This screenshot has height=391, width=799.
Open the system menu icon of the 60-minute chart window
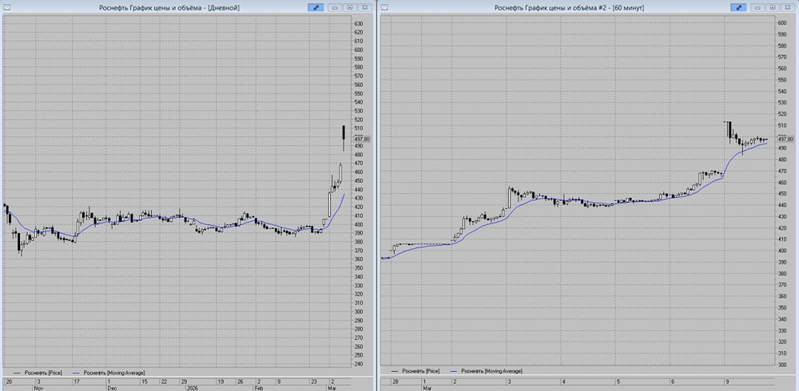coord(384,8)
